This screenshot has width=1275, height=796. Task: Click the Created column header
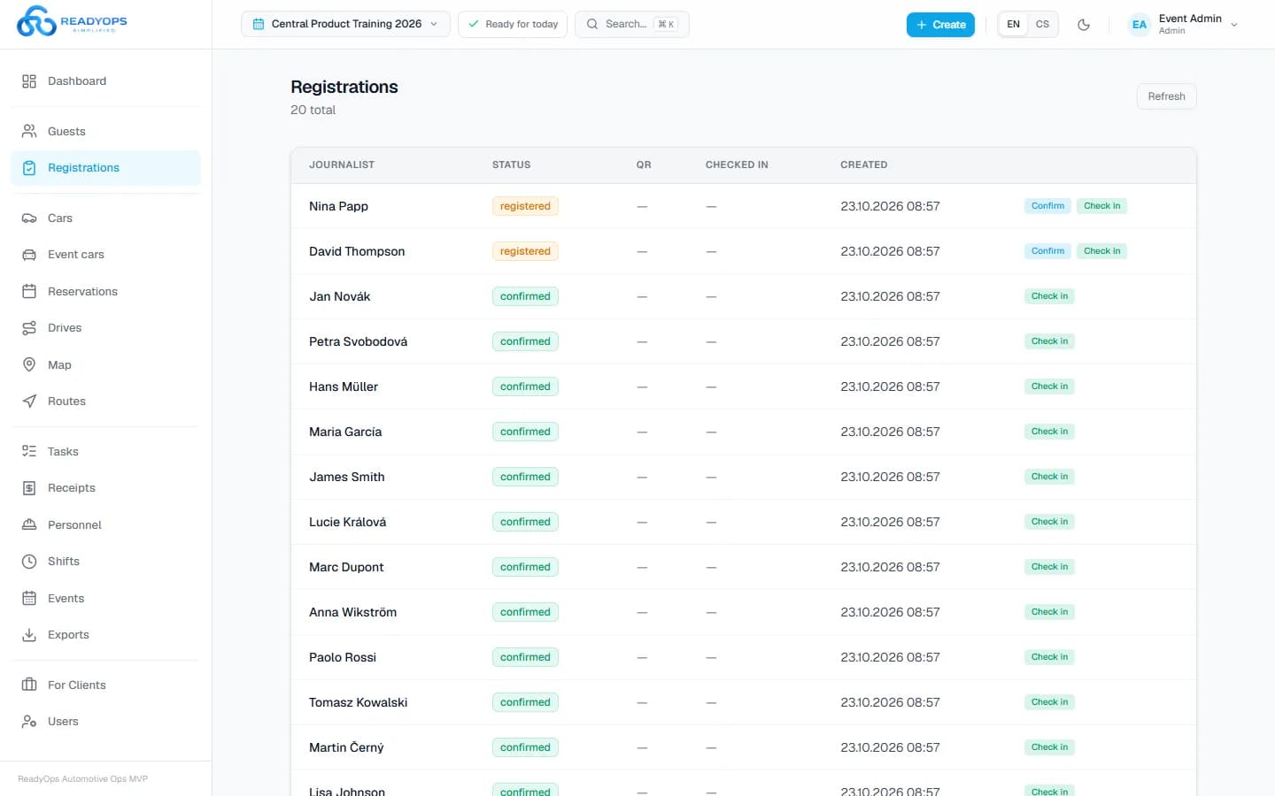pyautogui.click(x=864, y=165)
